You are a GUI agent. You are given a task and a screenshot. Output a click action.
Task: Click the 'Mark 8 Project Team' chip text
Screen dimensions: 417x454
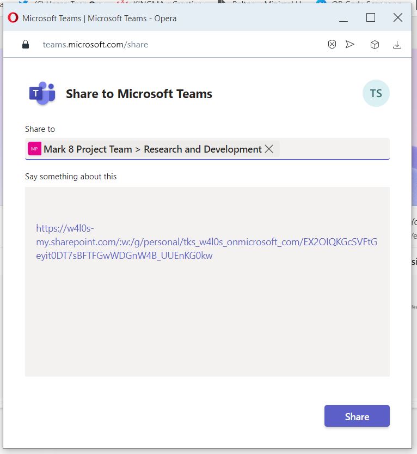[88, 149]
